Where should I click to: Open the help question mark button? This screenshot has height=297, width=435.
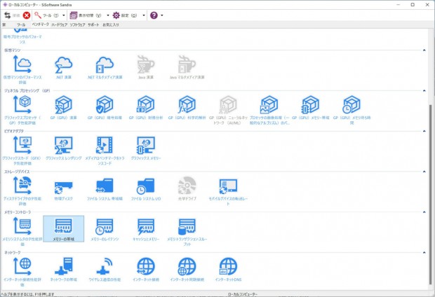coord(154,15)
